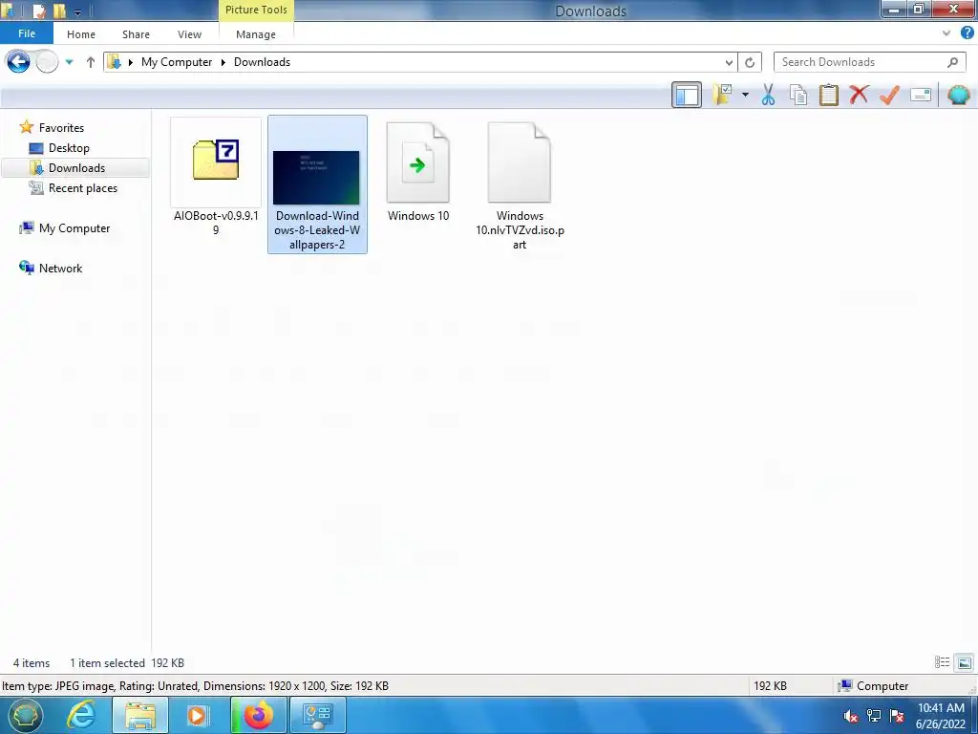
Task: Click the magnifier search icon
Action: point(952,62)
